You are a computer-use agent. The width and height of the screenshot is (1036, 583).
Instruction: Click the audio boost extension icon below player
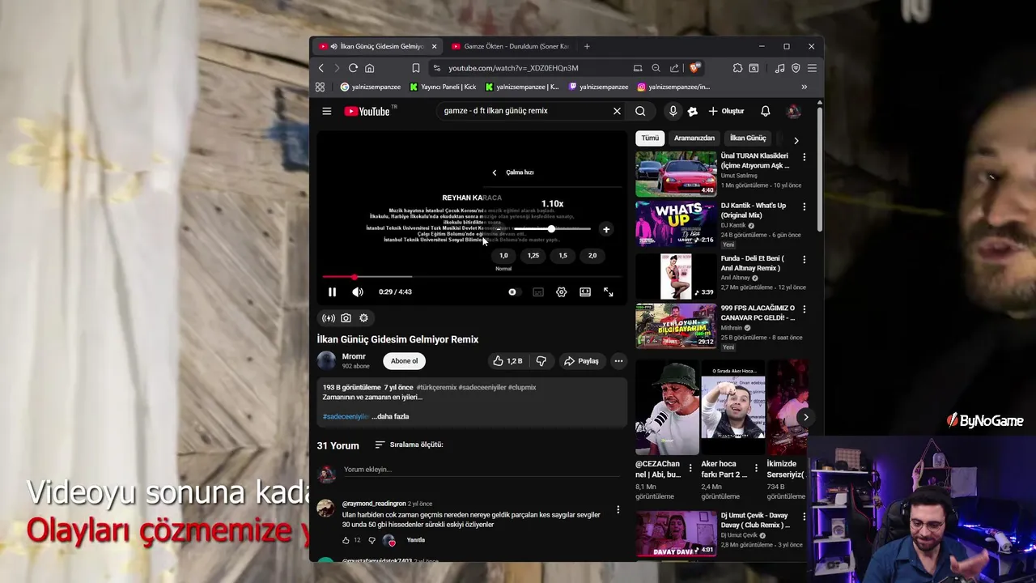click(328, 318)
